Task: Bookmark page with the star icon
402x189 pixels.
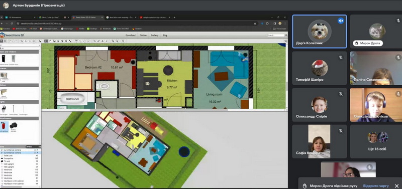Action: [x=255, y=23]
